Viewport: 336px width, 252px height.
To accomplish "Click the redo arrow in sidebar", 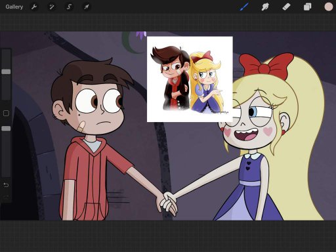I will (x=6, y=198).
